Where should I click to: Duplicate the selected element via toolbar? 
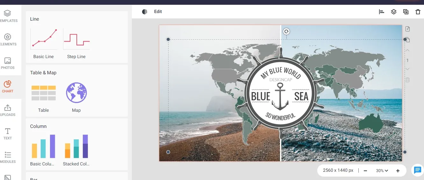click(x=406, y=12)
